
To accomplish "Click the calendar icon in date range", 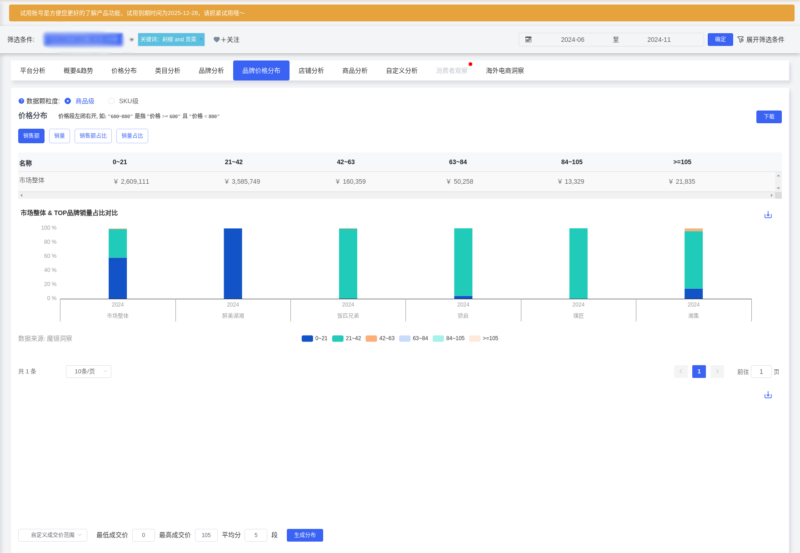I will point(528,40).
